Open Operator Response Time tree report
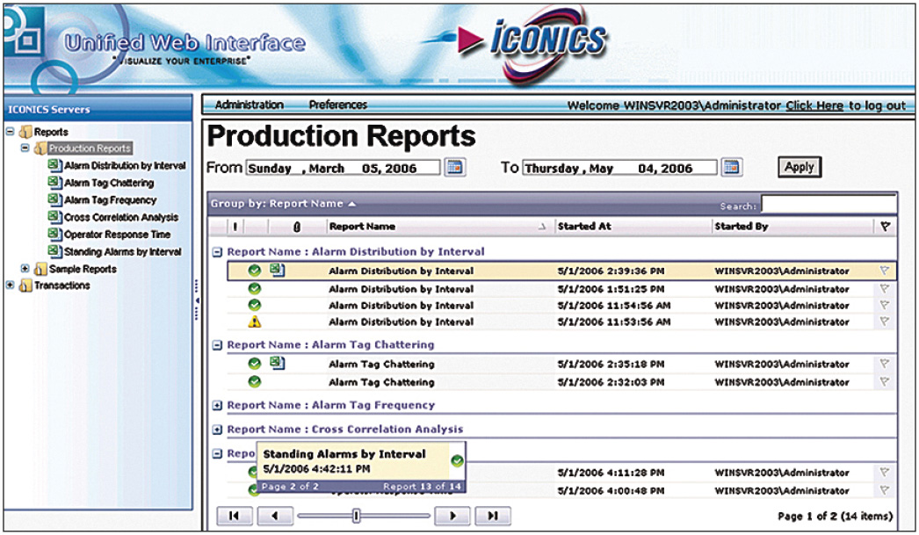Screen dimensions: 919x535 point(117,235)
